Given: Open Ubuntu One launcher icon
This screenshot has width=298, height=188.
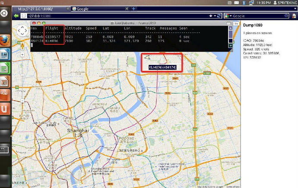Looking at the screenshot, I should pos(5,109).
